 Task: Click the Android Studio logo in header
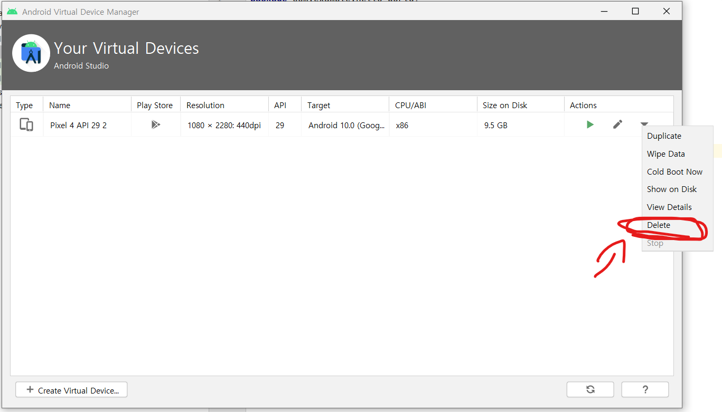coord(31,53)
